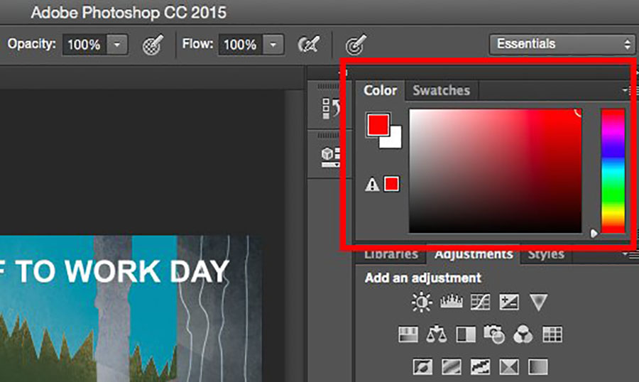
Task: Open the Essentials workspace switcher
Action: (x=562, y=44)
